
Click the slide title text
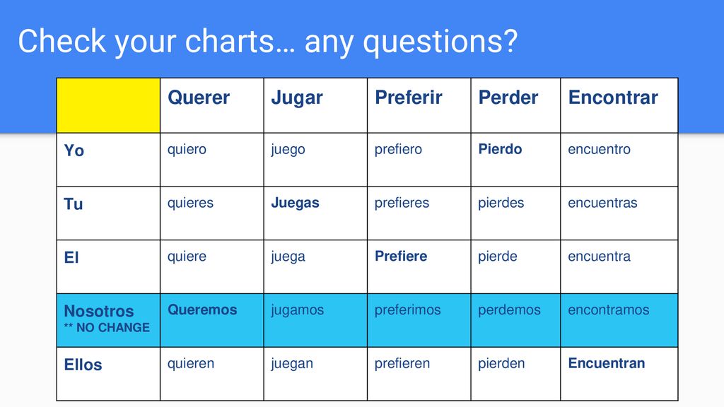pyautogui.click(x=268, y=42)
